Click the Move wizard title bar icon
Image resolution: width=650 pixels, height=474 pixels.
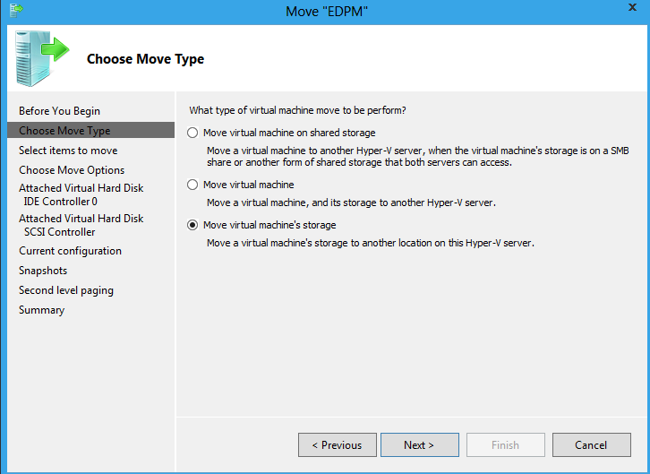16,10
